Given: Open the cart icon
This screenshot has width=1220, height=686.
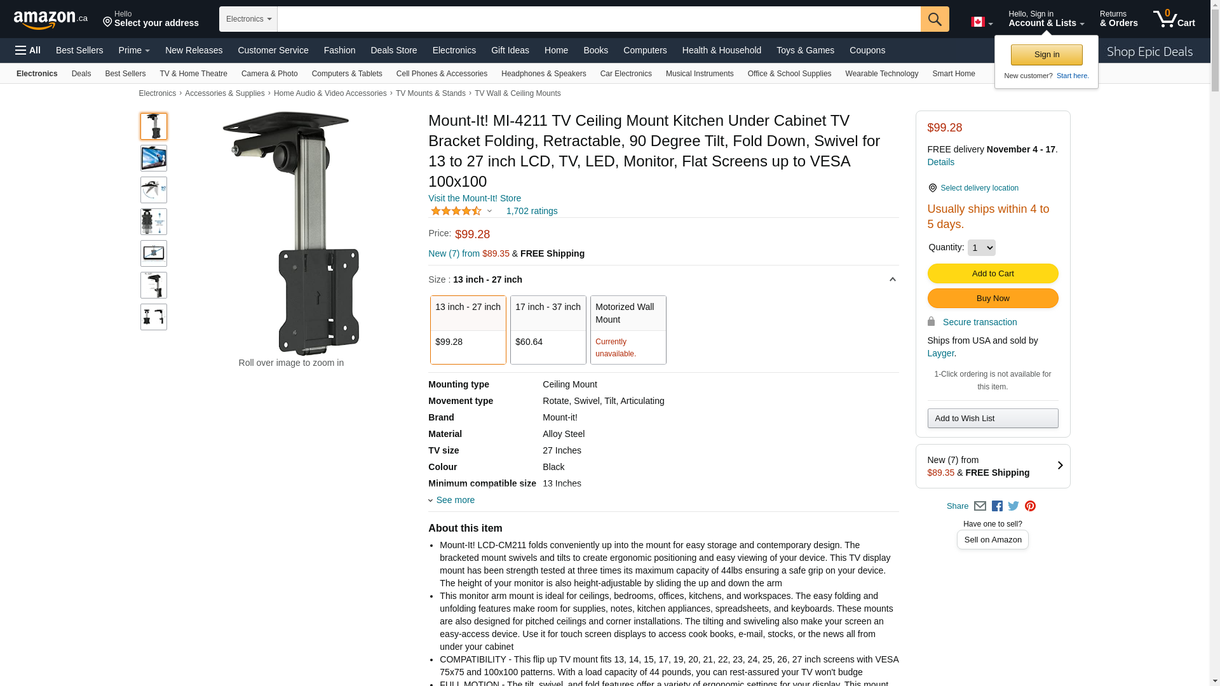Looking at the screenshot, I should pos(1174,19).
